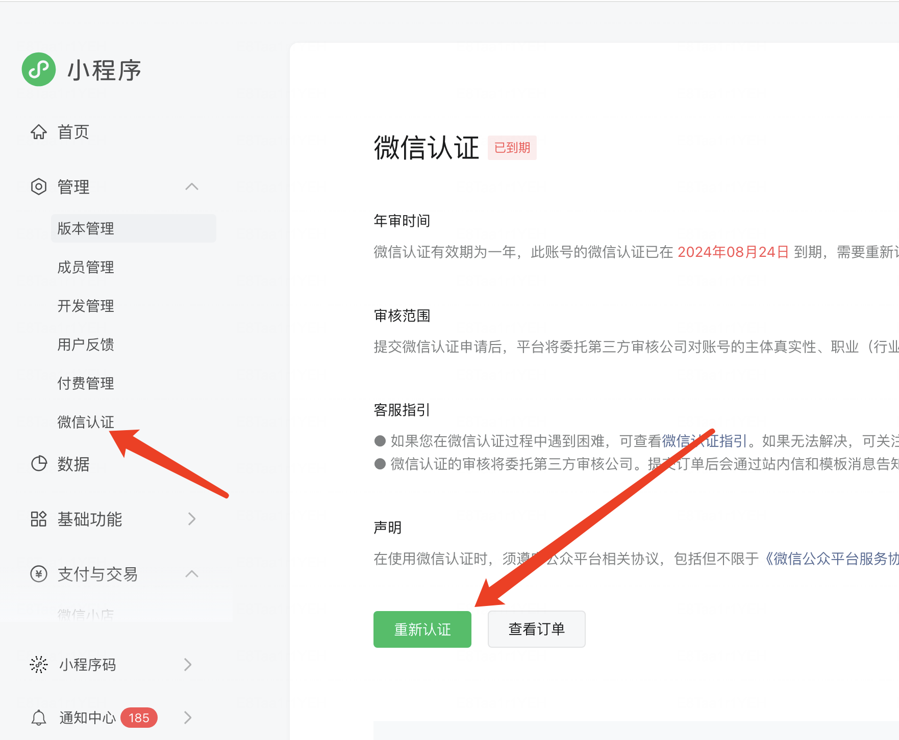This screenshot has width=899, height=740.
Task: Click the 查看订单 button
Action: click(x=537, y=629)
